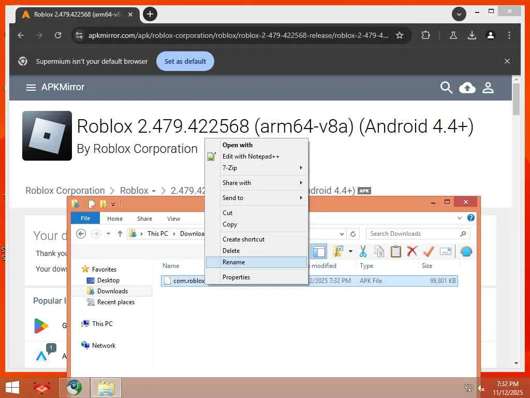The height and width of the screenshot is (398, 530).
Task: Select Properties in the context menu
Action: (x=257, y=277)
